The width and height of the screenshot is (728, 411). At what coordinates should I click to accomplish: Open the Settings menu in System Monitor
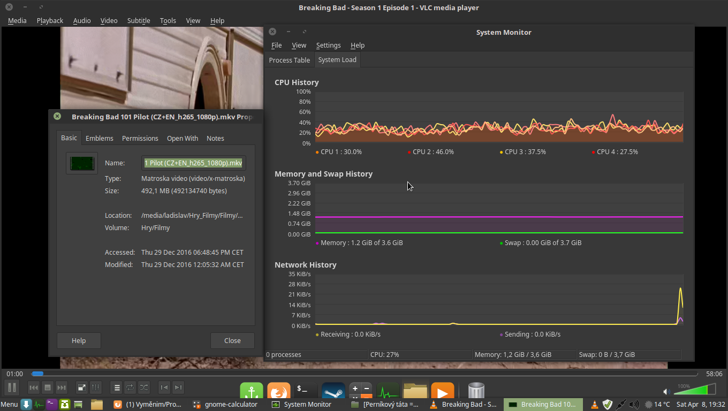(x=328, y=45)
